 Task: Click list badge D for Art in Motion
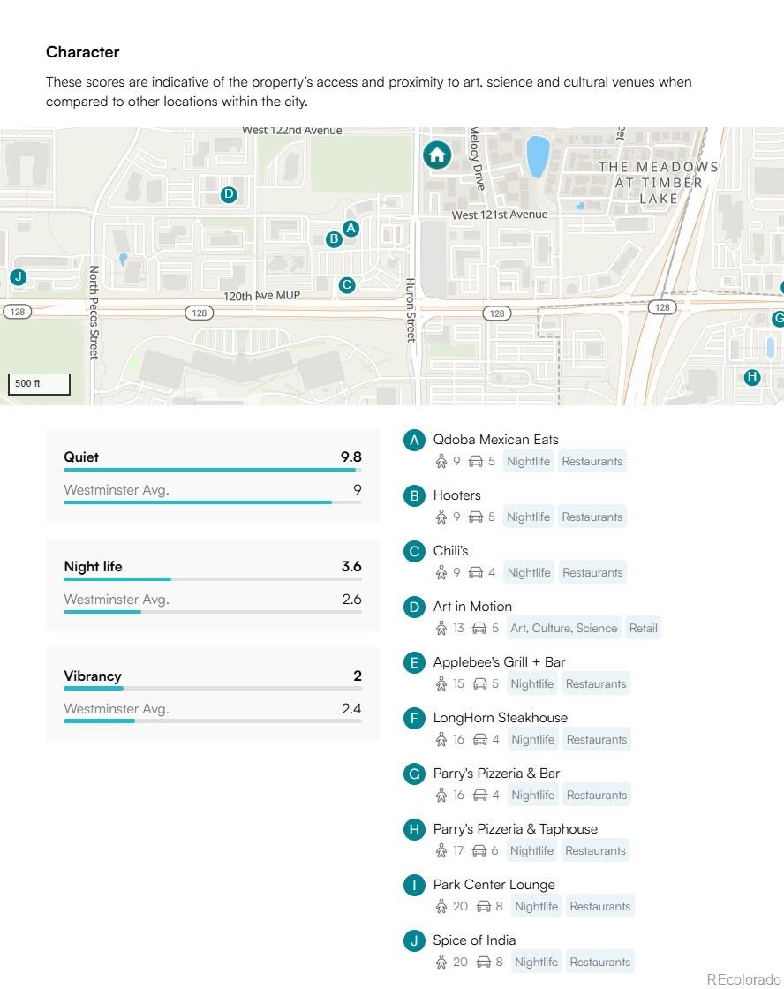click(414, 607)
